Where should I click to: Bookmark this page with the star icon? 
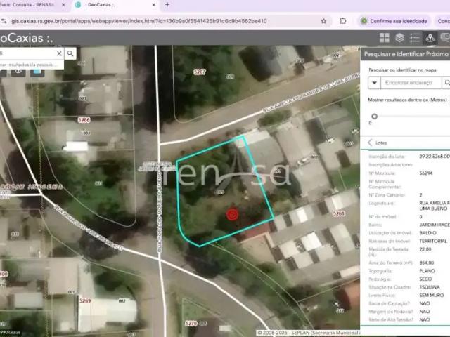pyautogui.click(x=323, y=21)
